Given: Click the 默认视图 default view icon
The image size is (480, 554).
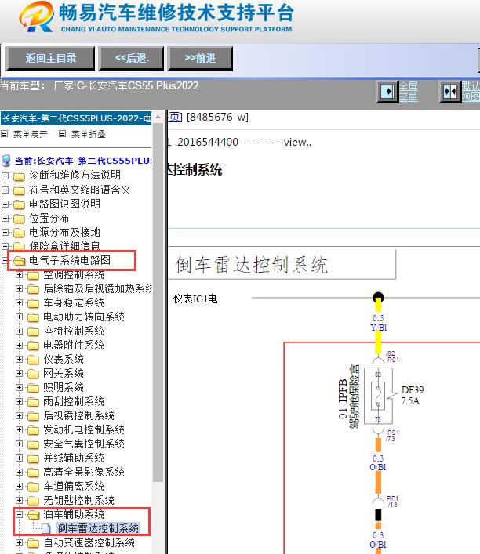Looking at the screenshot, I should (450, 92).
